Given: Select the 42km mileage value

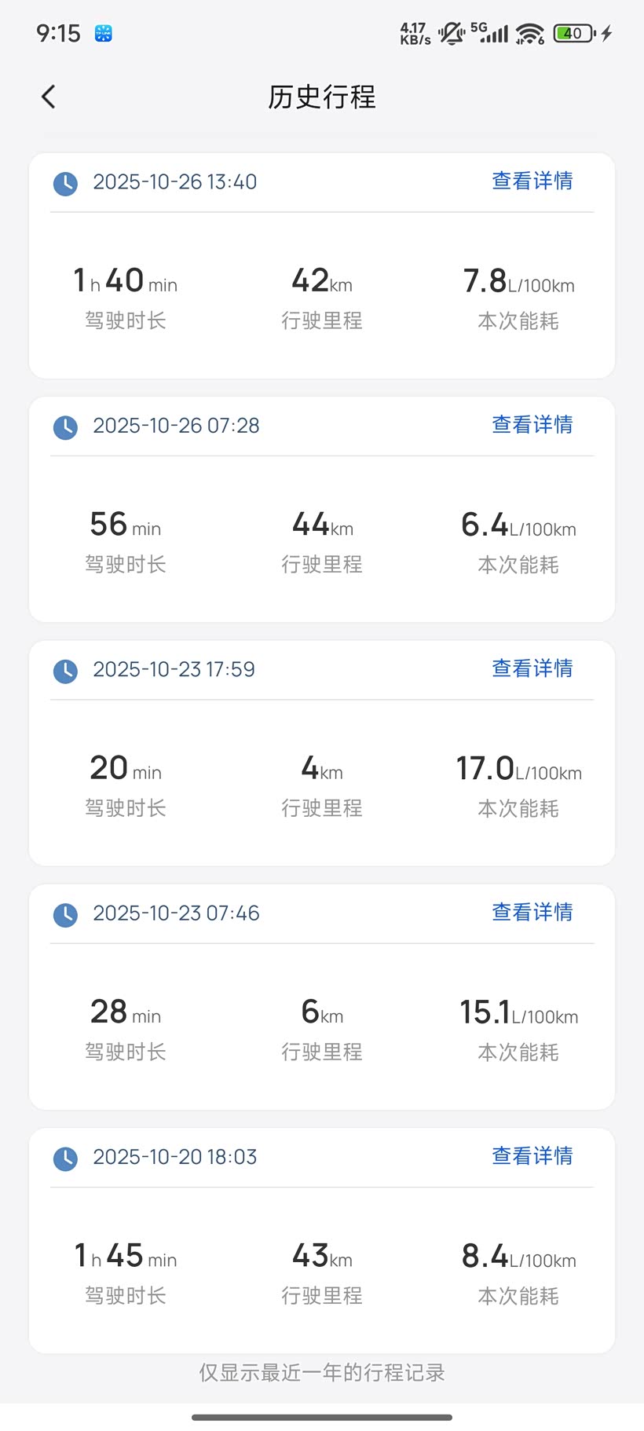Looking at the screenshot, I should [322, 281].
